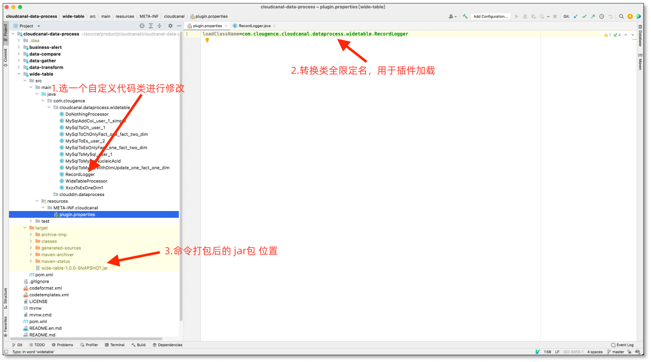Collapse the target folder
Screen dimensions: 651x362
pos(25,228)
